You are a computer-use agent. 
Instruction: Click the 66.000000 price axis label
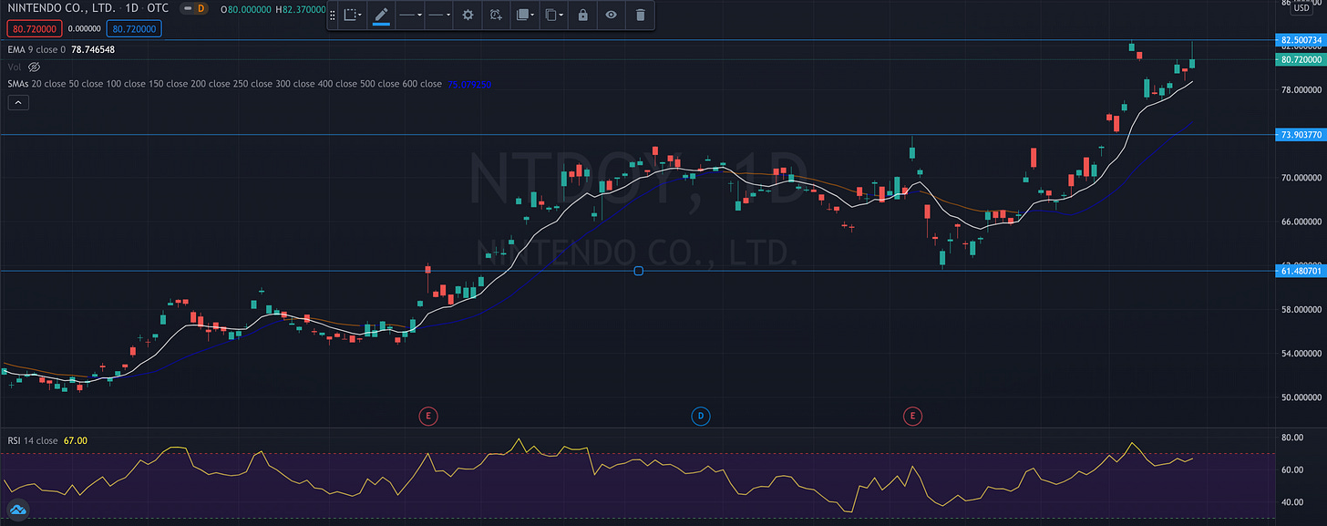1301,222
